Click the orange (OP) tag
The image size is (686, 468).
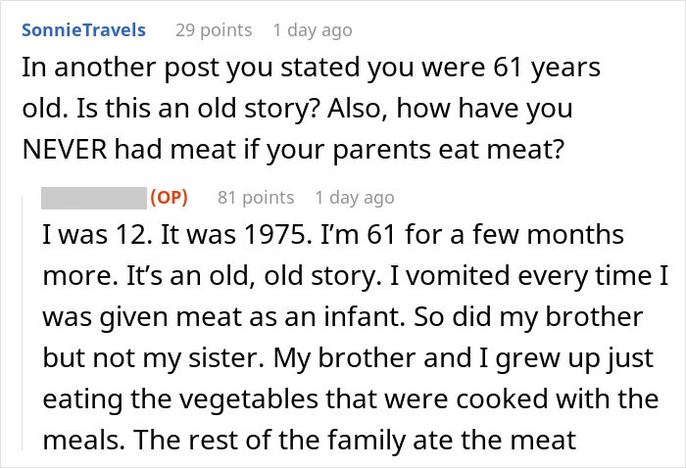click(169, 197)
